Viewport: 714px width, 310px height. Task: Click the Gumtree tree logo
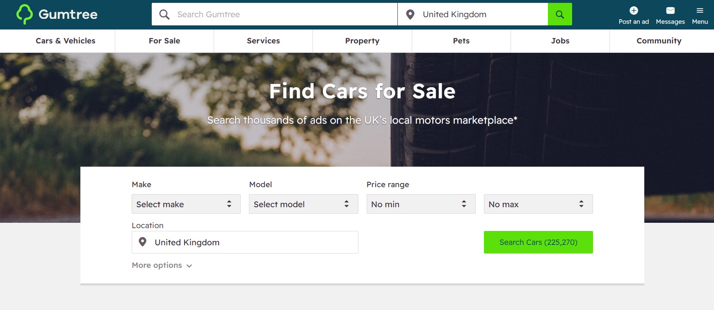tap(25, 14)
